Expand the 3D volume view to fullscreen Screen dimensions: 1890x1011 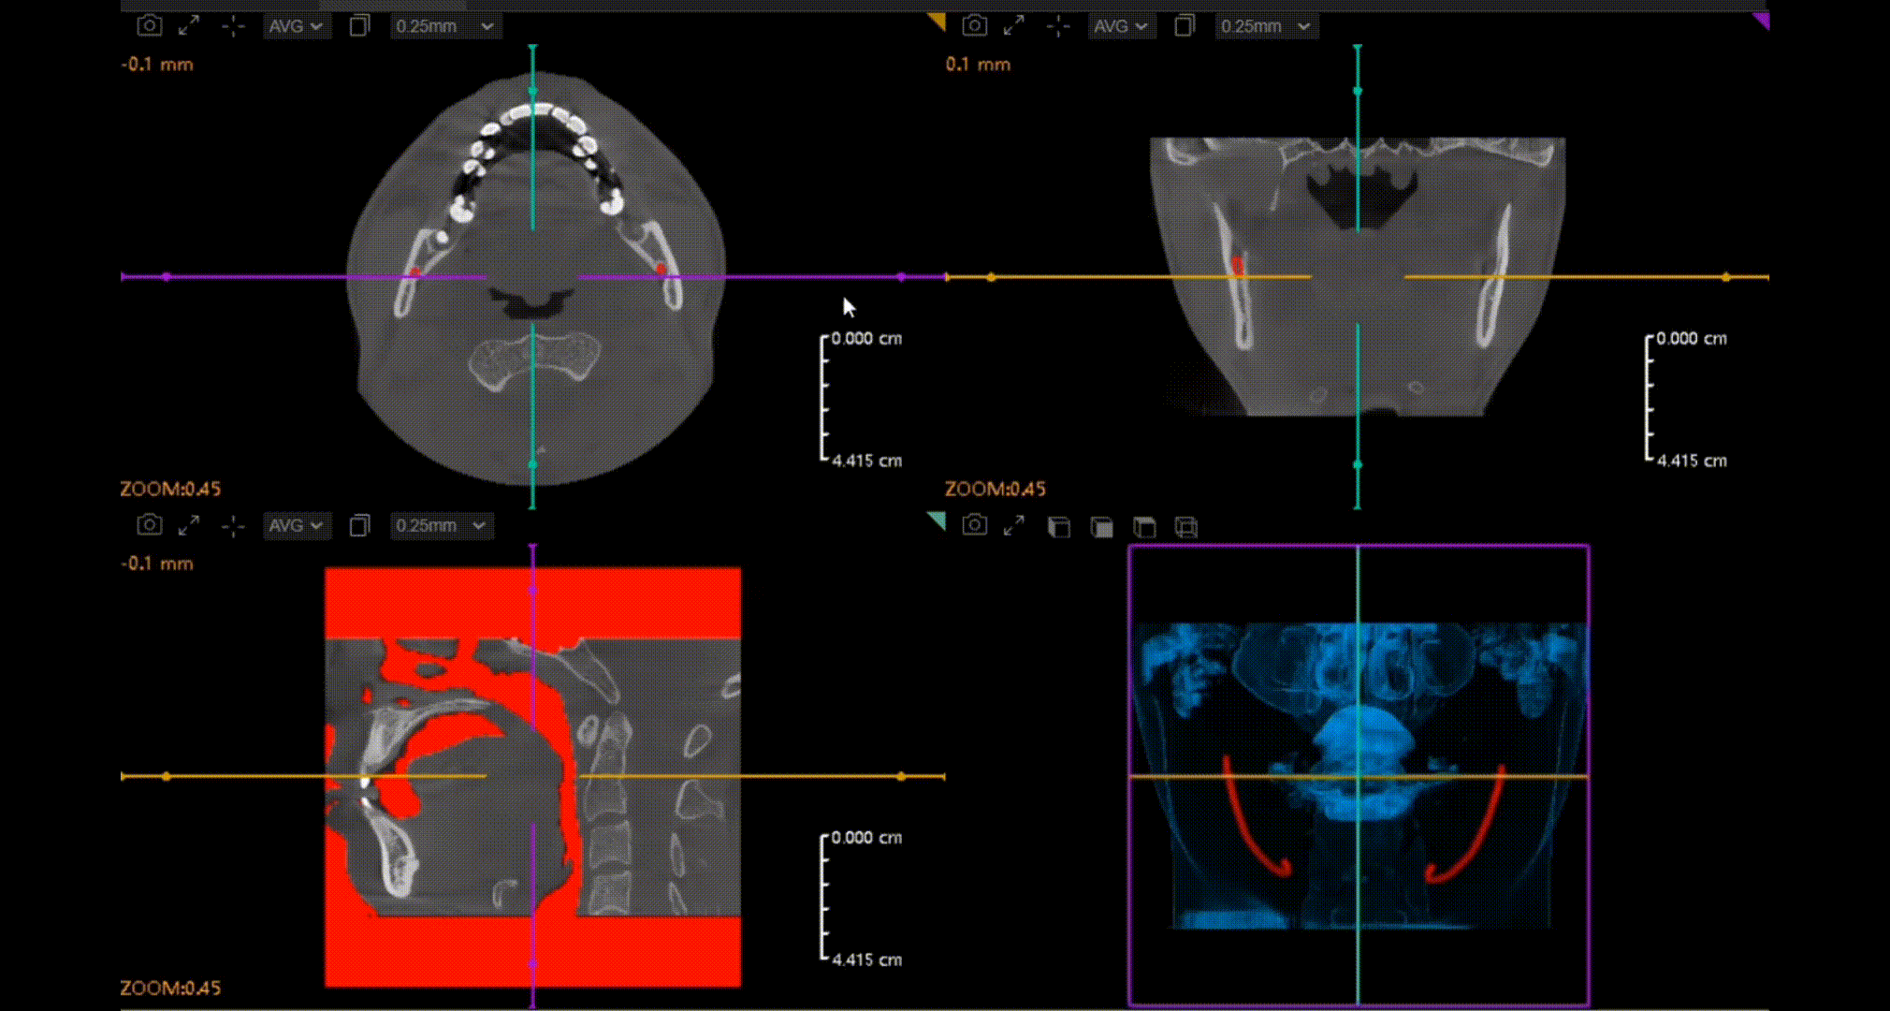tap(1013, 526)
